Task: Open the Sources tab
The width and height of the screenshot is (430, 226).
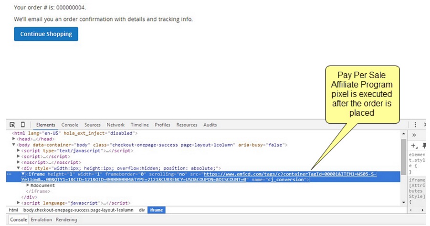Action: click(93, 125)
